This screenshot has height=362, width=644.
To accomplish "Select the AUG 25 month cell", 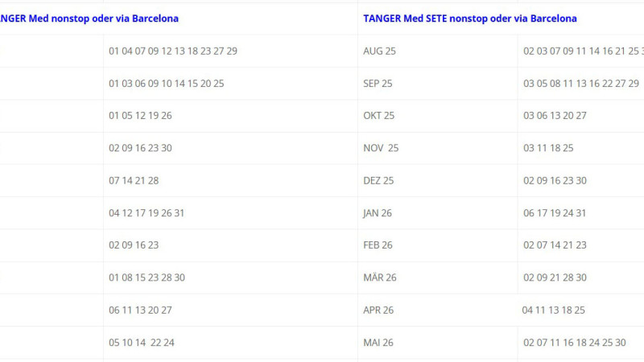I will click(x=378, y=51).
